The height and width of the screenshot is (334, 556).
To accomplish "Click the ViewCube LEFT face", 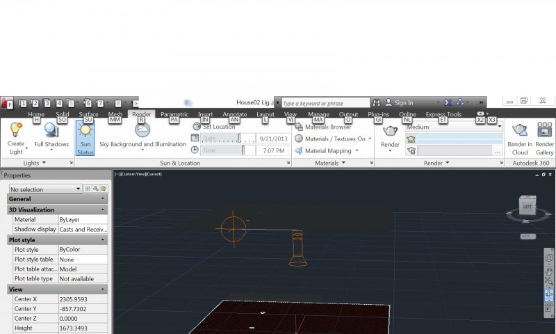I will click(x=527, y=206).
